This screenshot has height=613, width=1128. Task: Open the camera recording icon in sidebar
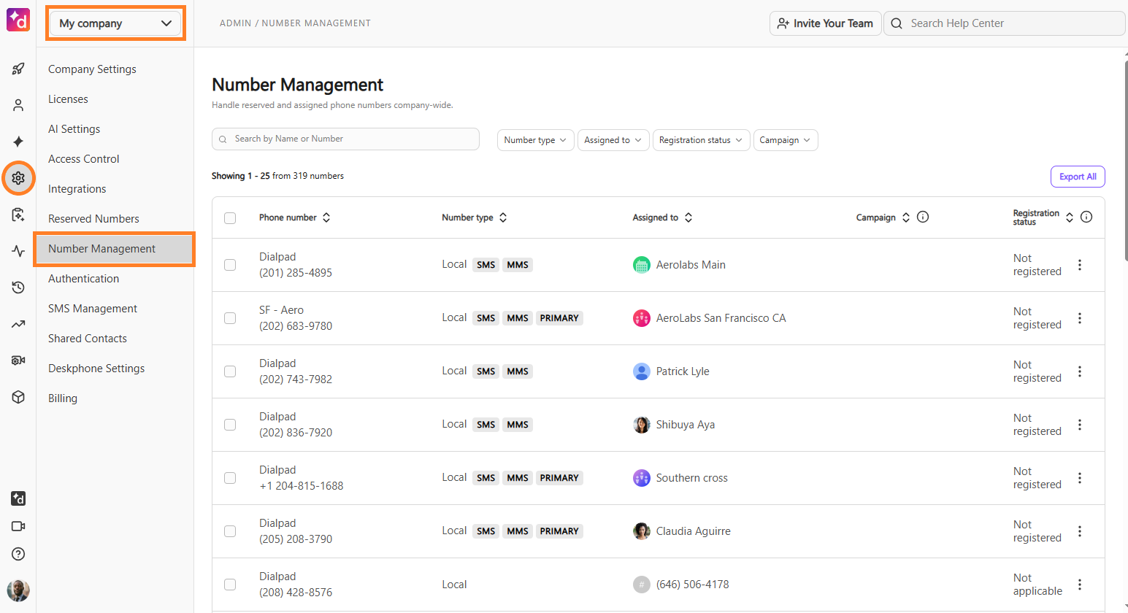click(18, 361)
